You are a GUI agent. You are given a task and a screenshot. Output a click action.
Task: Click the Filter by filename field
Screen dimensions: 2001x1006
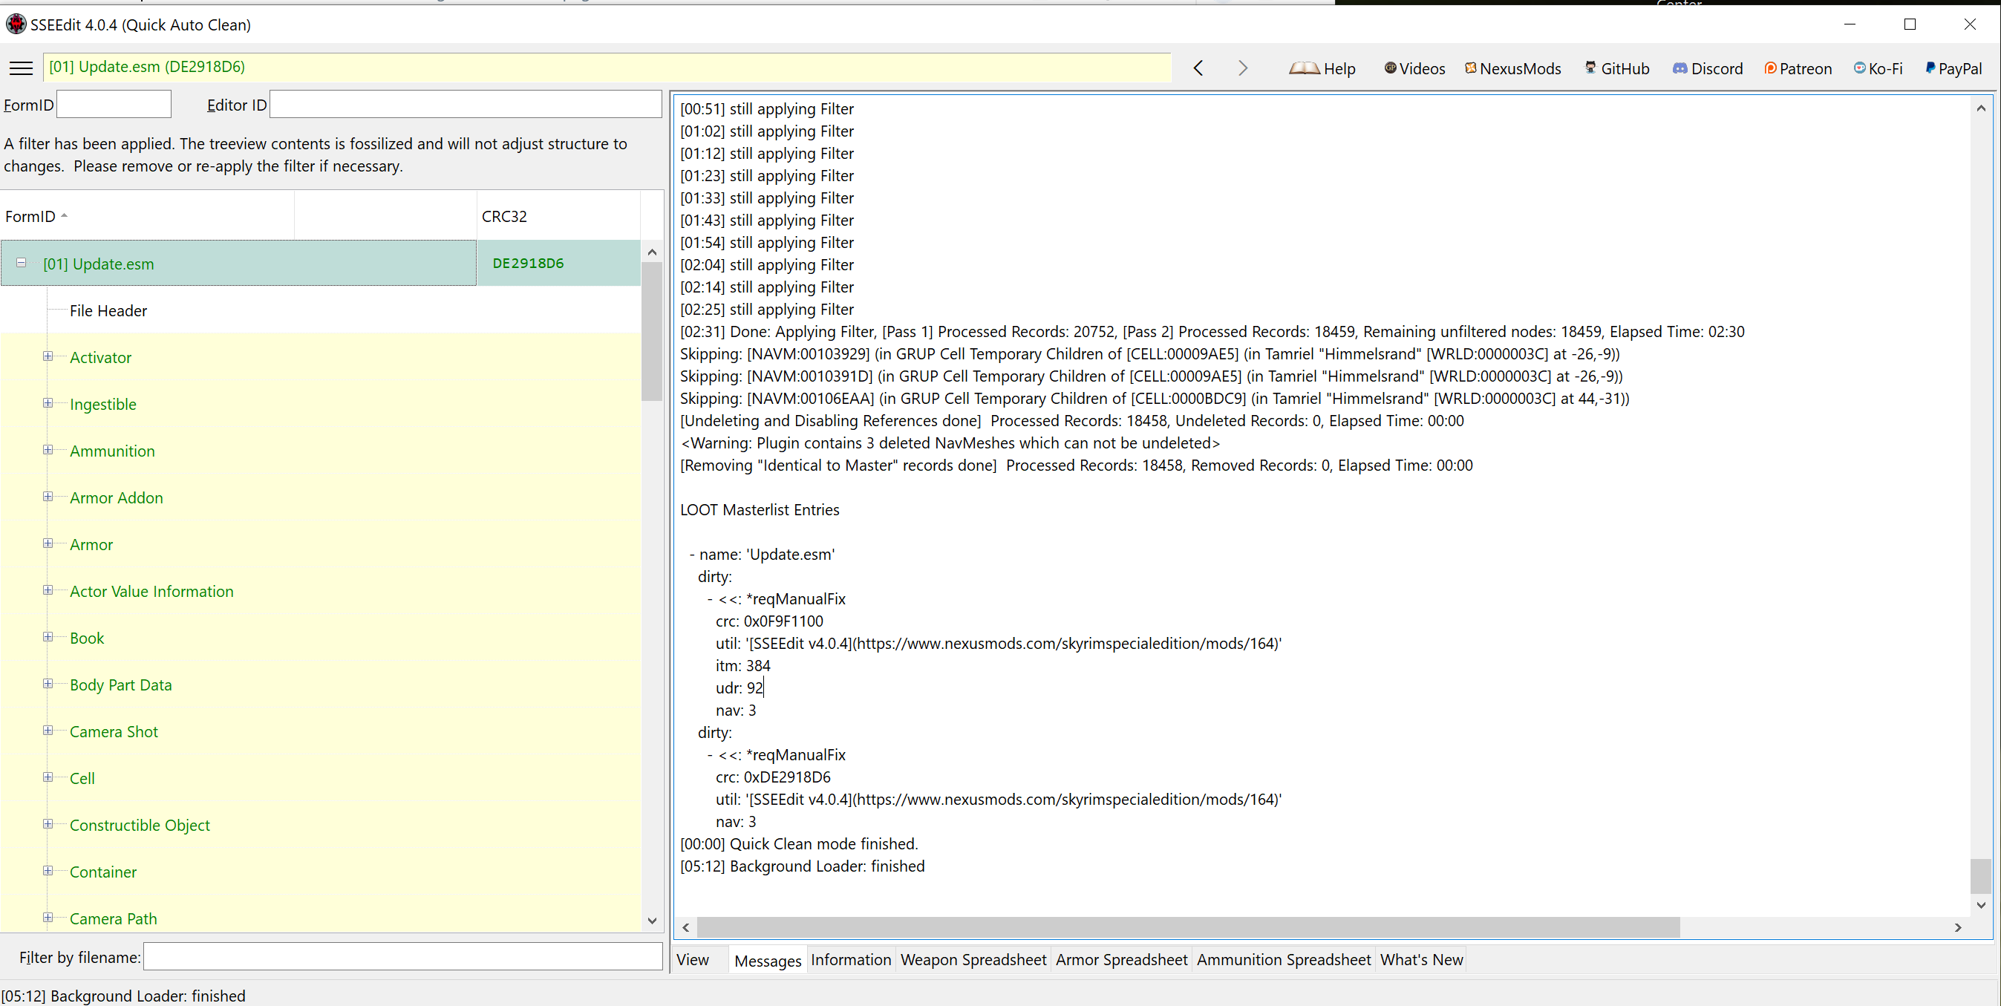click(x=402, y=957)
